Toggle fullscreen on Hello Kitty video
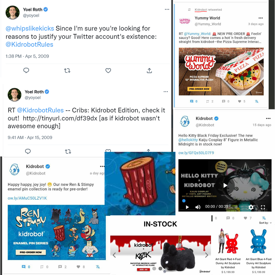 click(x=263, y=207)
